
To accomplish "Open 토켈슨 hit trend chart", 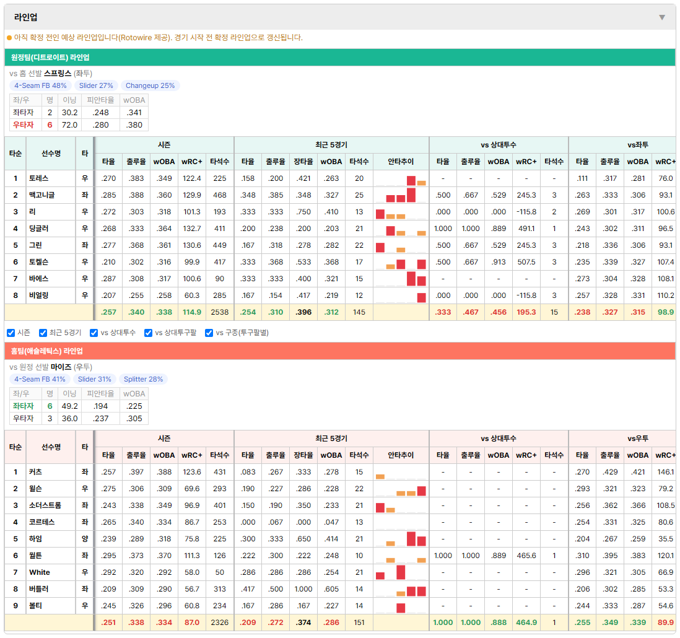I will [401, 262].
